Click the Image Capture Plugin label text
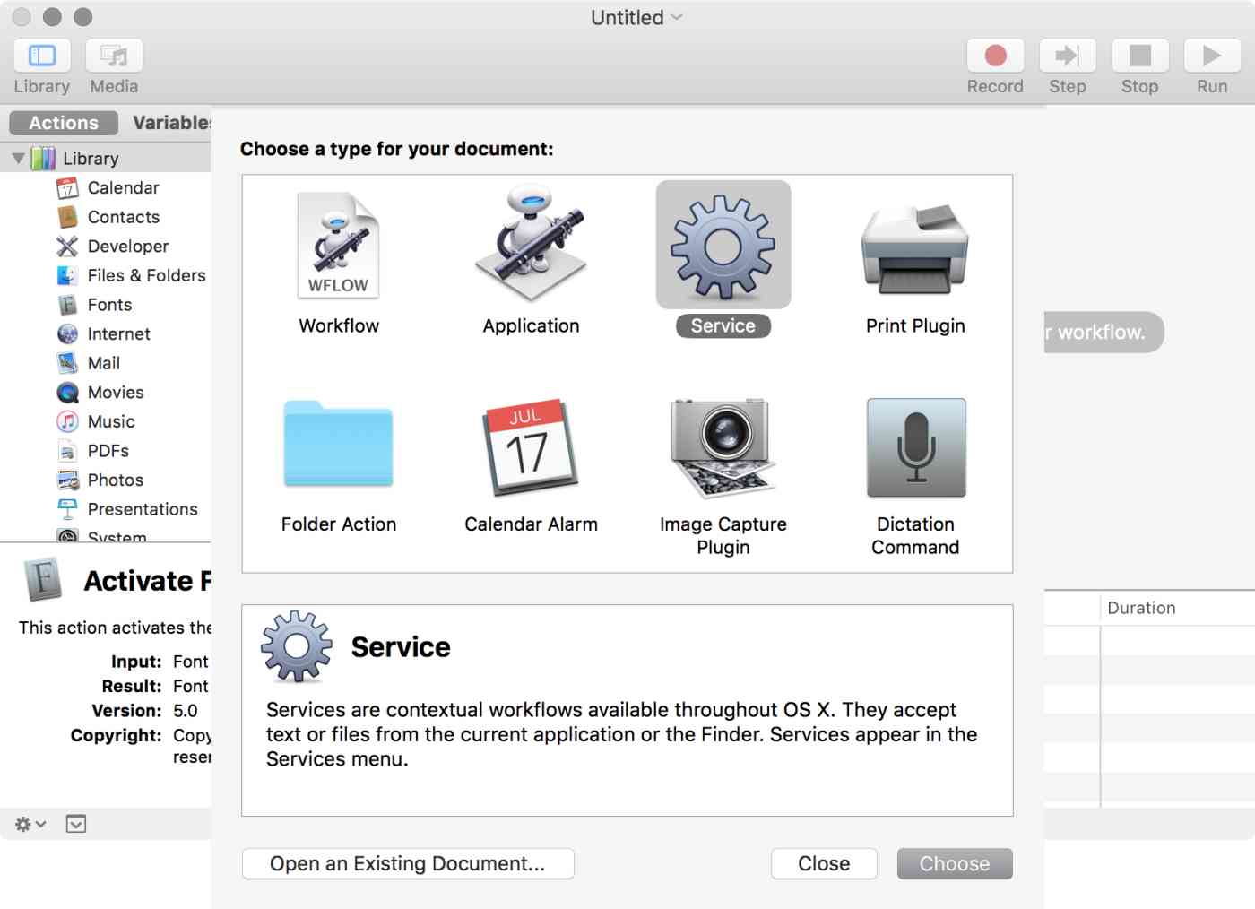The image size is (1255, 909). pyautogui.click(x=723, y=535)
